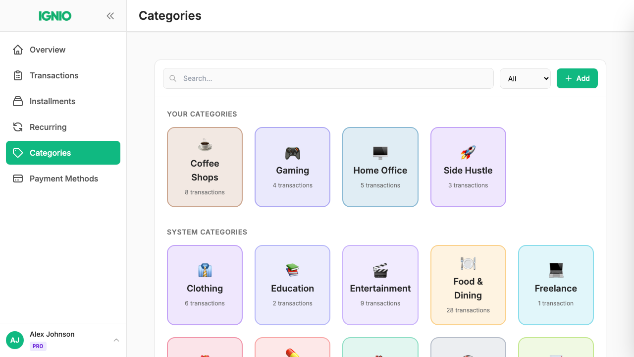
Task: Click the magnifier icon in the search bar
Action: [x=173, y=78]
